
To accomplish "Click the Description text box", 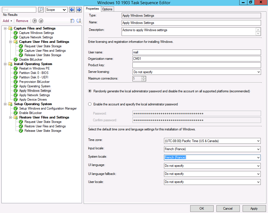I will point(191,31).
